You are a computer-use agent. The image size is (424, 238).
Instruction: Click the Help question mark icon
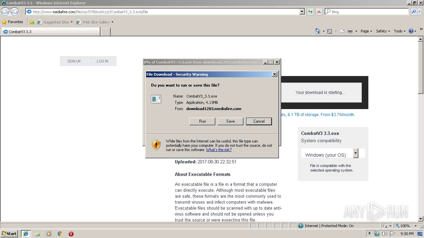click(x=411, y=31)
